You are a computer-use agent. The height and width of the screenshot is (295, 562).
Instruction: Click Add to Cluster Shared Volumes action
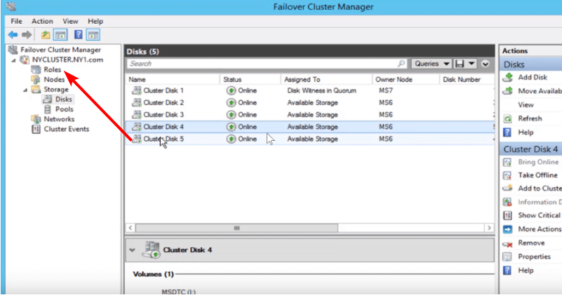pos(533,188)
